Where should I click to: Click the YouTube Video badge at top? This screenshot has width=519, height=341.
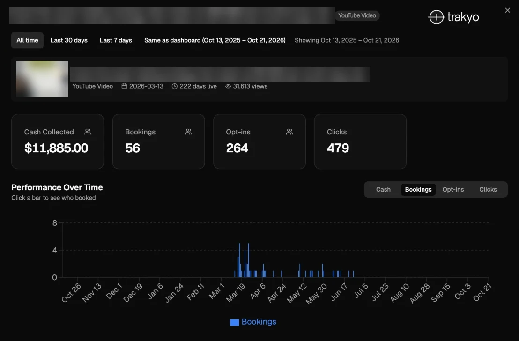pos(357,15)
